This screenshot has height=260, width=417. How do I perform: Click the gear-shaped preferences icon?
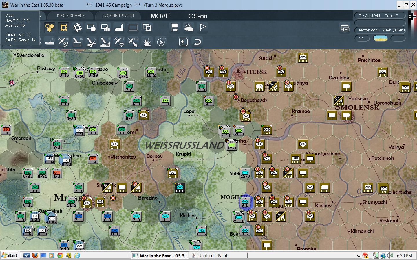(77, 28)
